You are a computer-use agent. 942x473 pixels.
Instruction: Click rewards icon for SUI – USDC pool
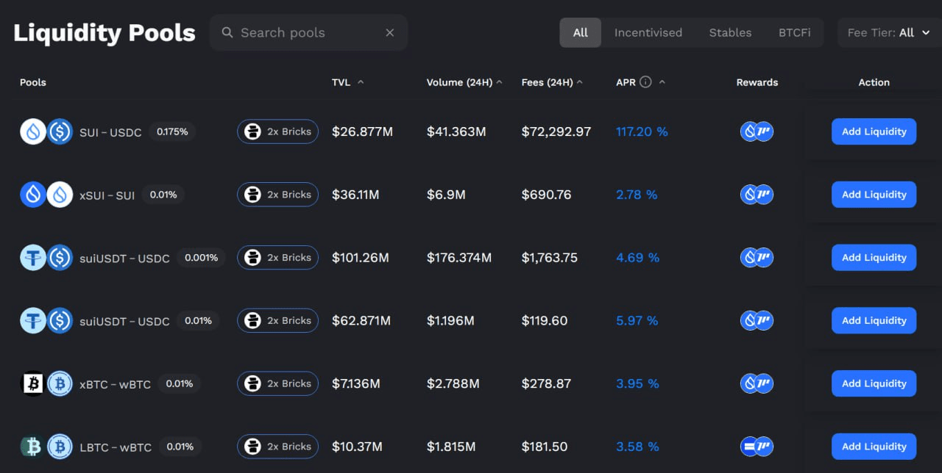click(x=757, y=132)
